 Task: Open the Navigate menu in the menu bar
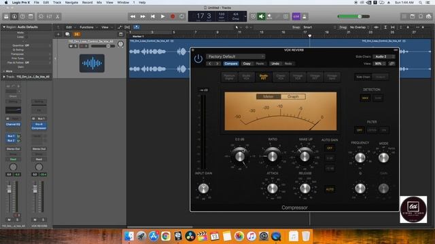tap(71, 3)
